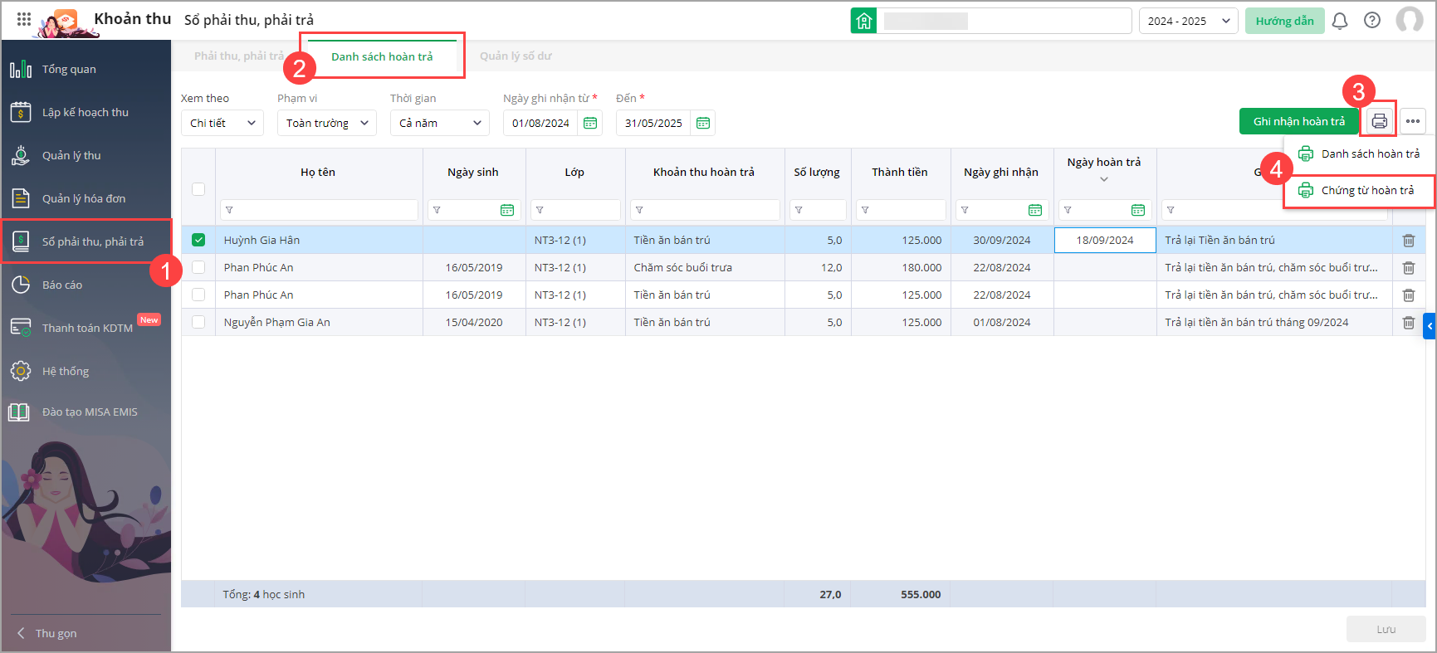The image size is (1437, 653).
Task: Expand the Xem theo Chi tiết dropdown
Action: [x=222, y=123]
